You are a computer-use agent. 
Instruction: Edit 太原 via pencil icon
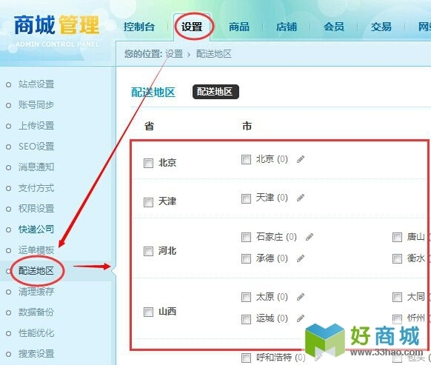(301, 297)
